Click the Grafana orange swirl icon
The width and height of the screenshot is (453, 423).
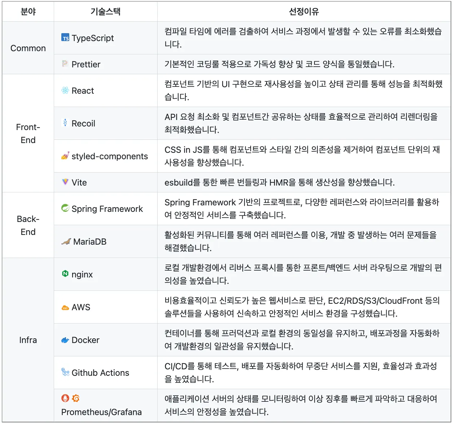tap(76, 398)
